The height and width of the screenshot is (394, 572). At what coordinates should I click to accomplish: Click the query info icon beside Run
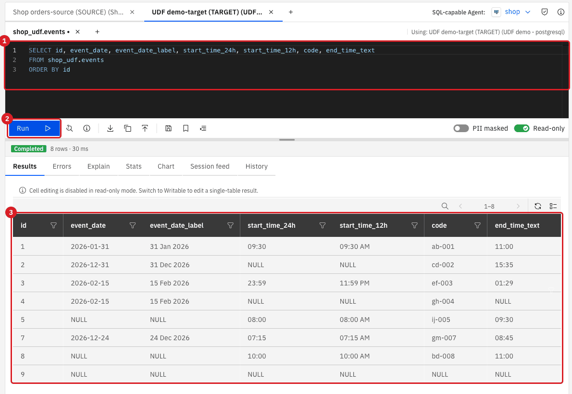87,128
